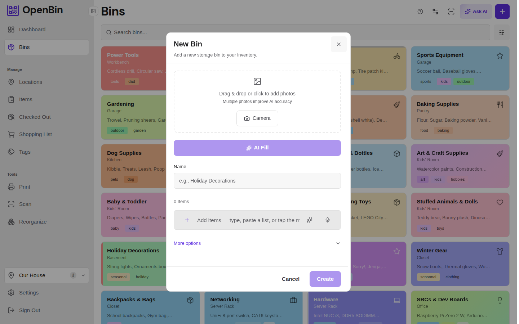Open the Dashboard page
519x324 pixels.
tap(46, 30)
